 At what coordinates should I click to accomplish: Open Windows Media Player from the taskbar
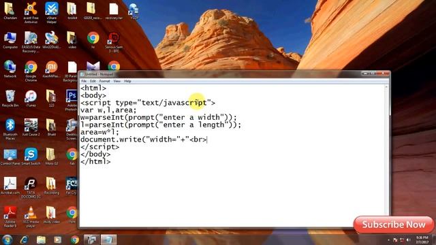[x=57, y=240]
